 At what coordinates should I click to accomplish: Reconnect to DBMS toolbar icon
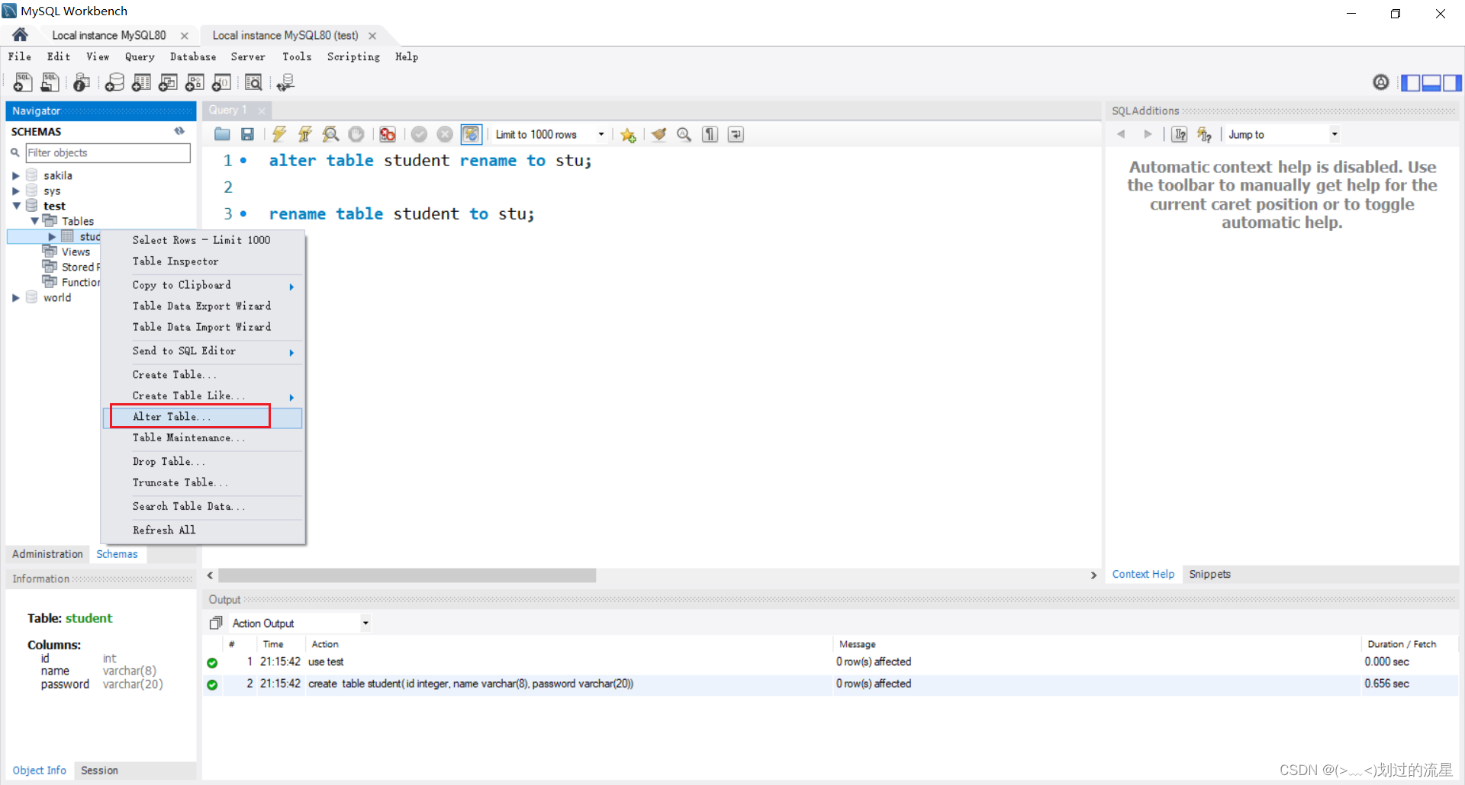[285, 82]
